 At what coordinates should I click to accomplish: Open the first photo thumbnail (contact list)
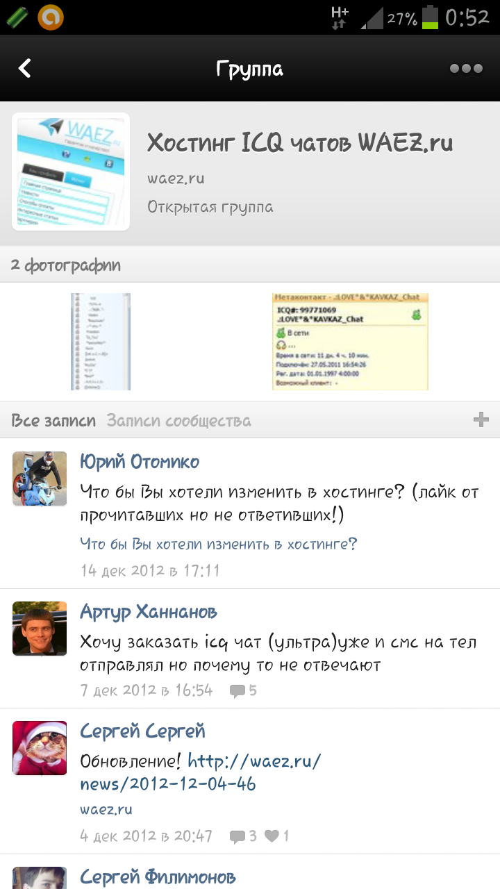click(x=101, y=342)
